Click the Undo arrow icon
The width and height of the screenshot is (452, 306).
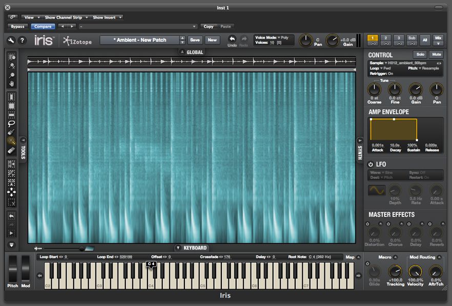point(232,39)
